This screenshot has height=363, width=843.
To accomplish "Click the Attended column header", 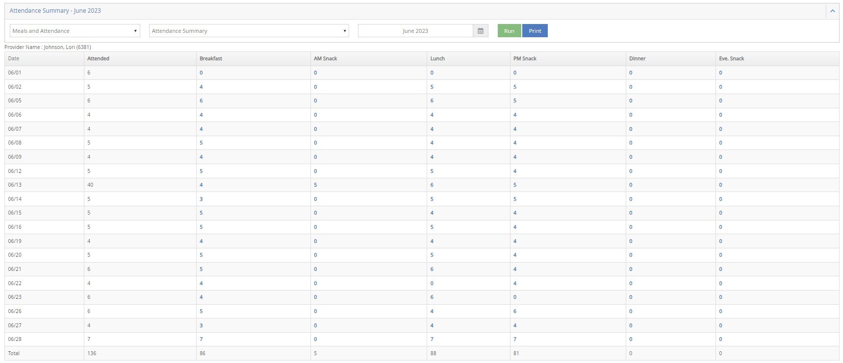I will (98, 58).
